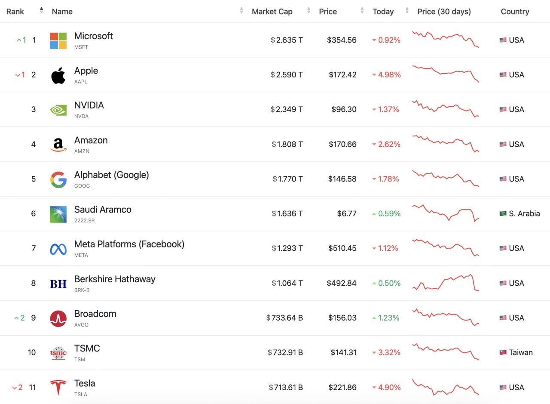Click the Broadcom logo icon
The height and width of the screenshot is (404, 550).
58,318
